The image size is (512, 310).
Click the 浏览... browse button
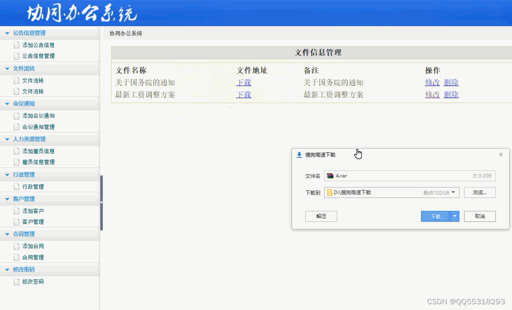[480, 193]
